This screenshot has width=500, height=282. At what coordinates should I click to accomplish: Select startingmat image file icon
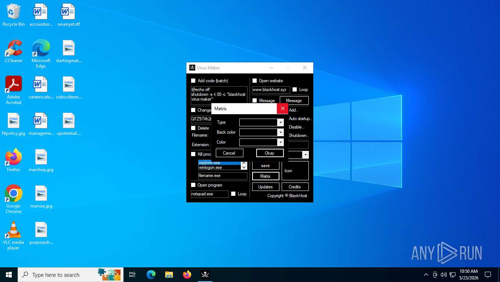click(68, 51)
